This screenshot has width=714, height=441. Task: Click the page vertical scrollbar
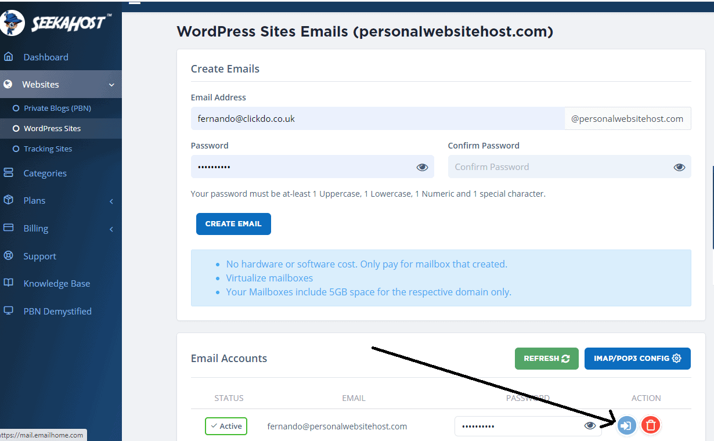click(x=712, y=207)
